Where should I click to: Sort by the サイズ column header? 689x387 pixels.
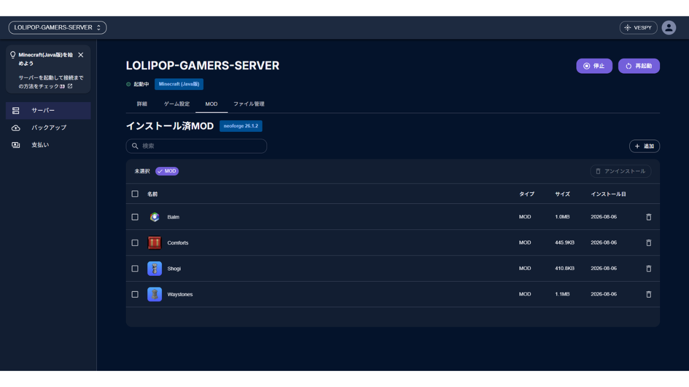click(x=563, y=194)
